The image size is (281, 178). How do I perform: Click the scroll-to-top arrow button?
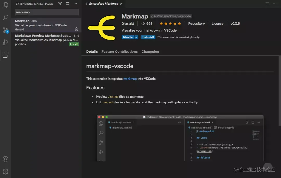268,167
